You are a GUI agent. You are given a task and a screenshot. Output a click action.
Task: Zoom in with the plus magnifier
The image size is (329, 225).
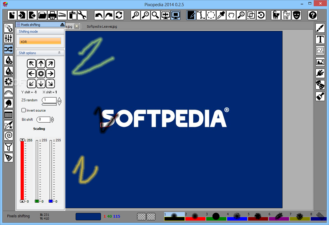point(135,15)
